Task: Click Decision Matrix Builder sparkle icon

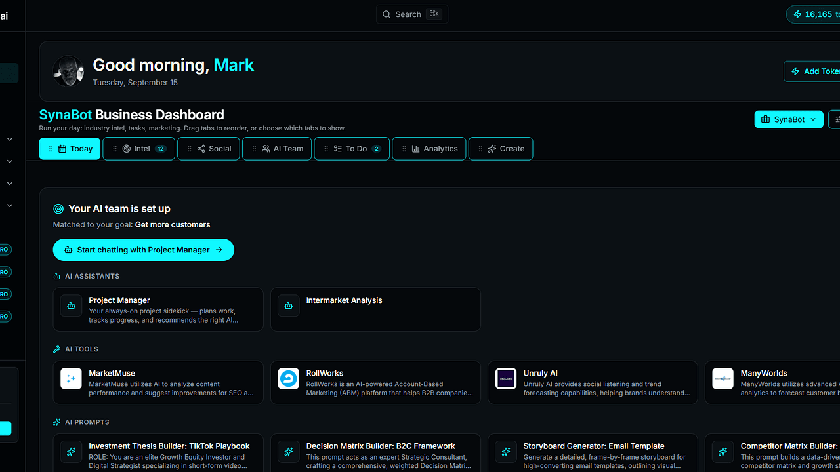Action: 288,452
